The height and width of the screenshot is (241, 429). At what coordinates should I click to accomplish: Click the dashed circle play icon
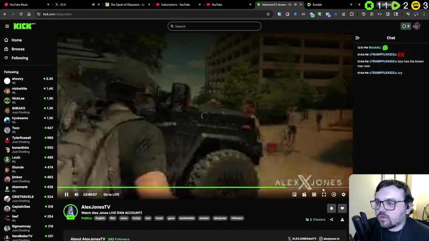point(334,194)
